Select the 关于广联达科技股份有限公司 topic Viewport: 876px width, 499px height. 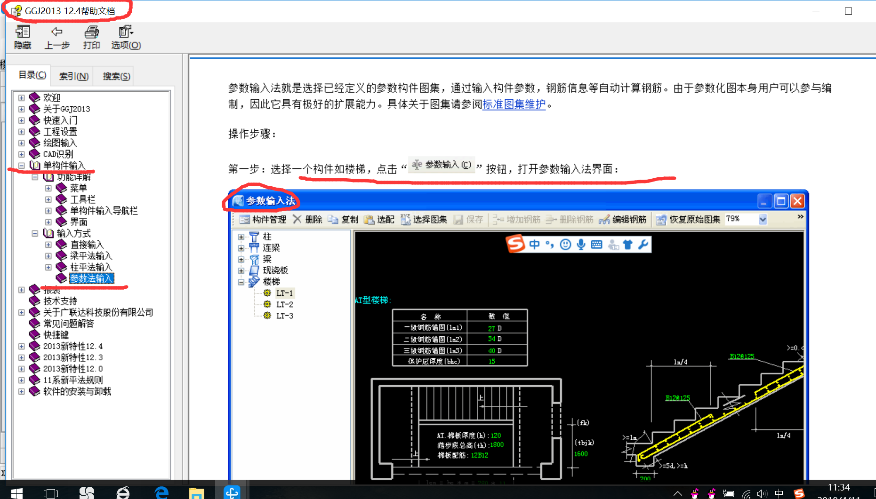click(98, 312)
